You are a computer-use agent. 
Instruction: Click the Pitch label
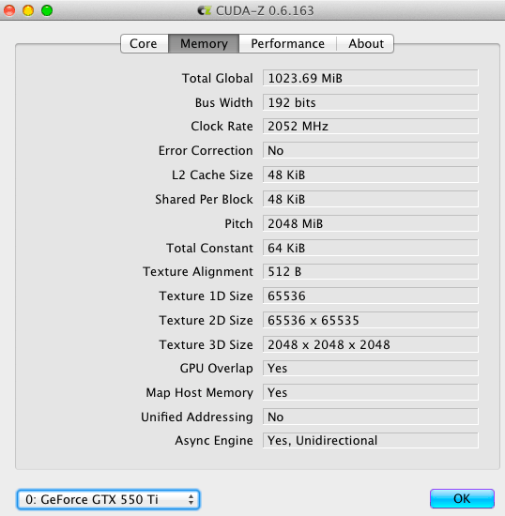coord(238,224)
